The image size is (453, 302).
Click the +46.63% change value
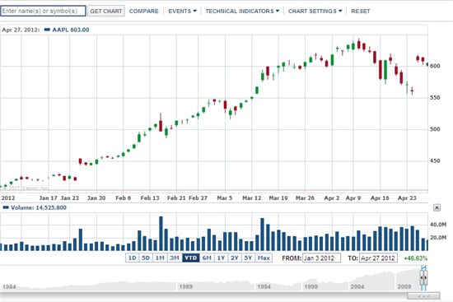click(415, 258)
